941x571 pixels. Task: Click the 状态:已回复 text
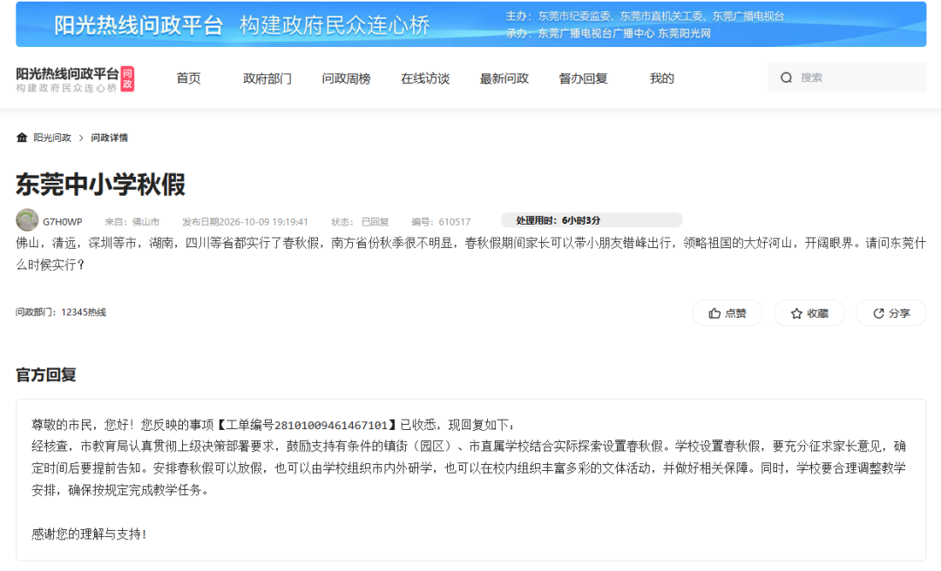(x=360, y=221)
